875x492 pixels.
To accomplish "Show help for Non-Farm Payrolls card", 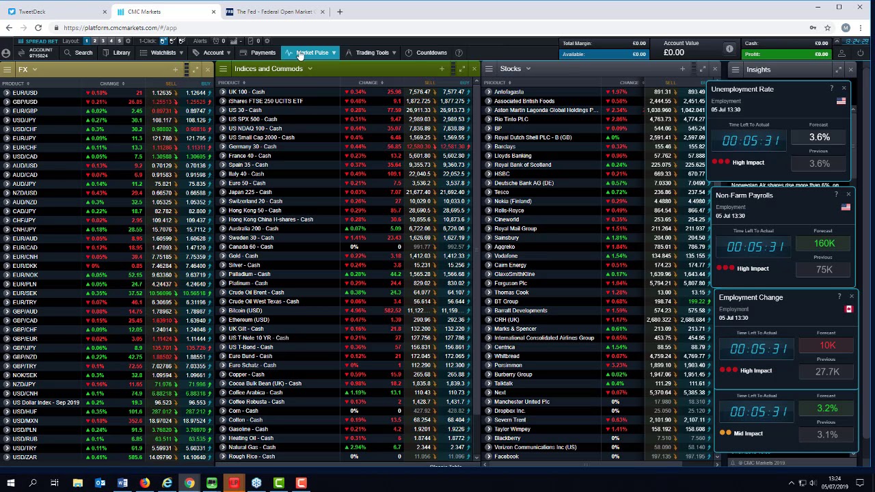I will tap(836, 195).
